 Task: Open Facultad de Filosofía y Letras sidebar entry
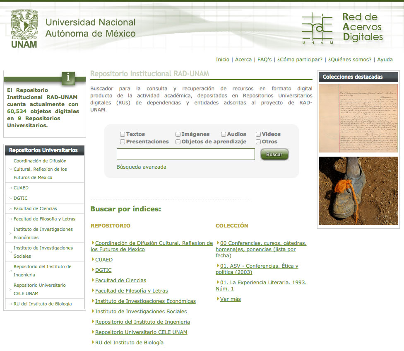pos(45,219)
